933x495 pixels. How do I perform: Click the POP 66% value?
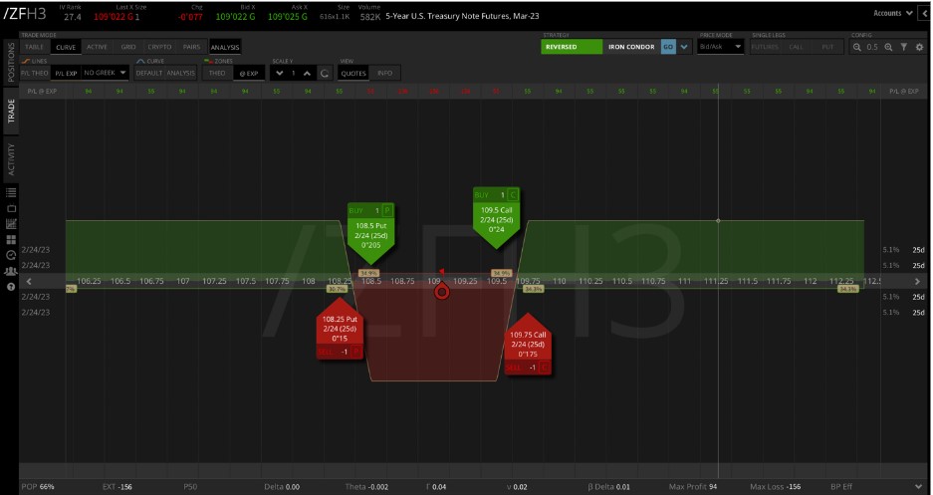point(38,487)
